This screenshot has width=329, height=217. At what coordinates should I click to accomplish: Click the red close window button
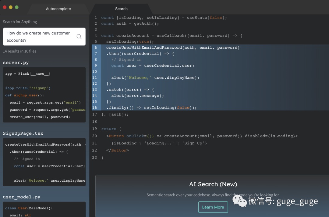(5, 7)
